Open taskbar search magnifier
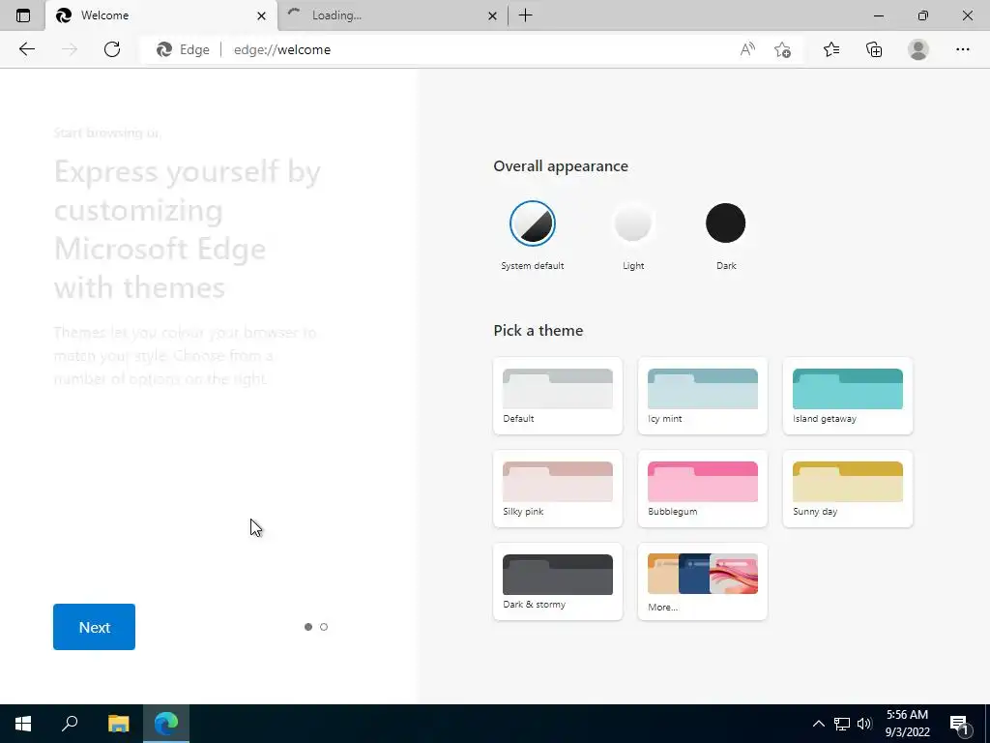990x743 pixels. click(70, 724)
